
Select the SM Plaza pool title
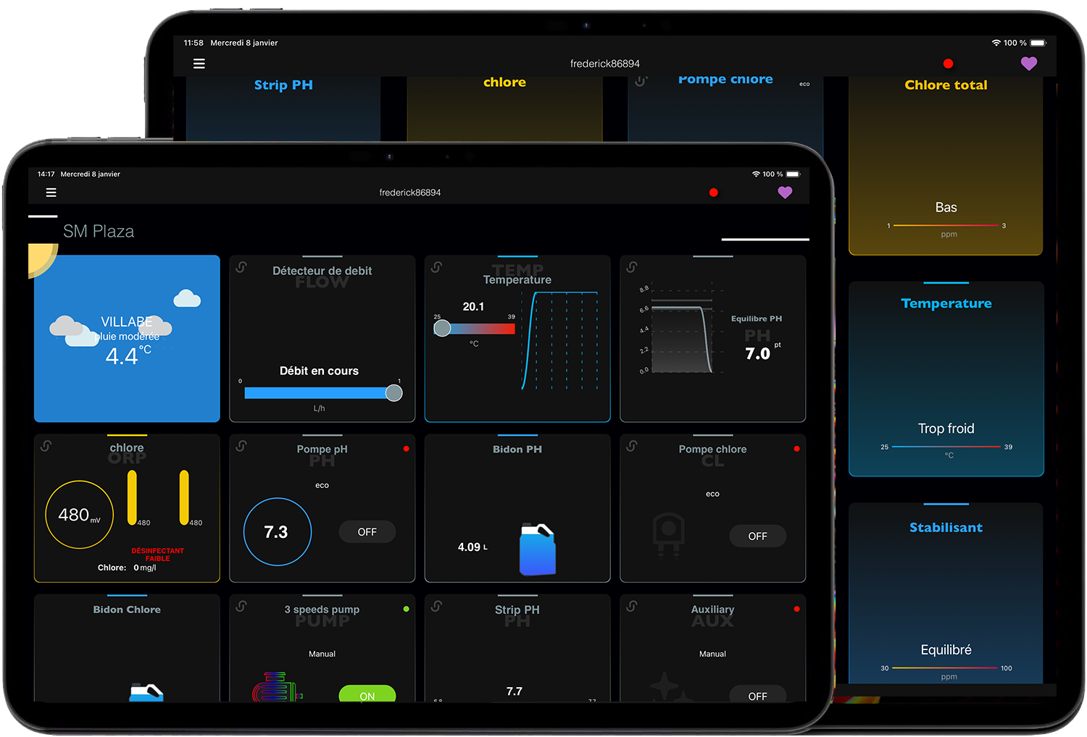coord(99,232)
